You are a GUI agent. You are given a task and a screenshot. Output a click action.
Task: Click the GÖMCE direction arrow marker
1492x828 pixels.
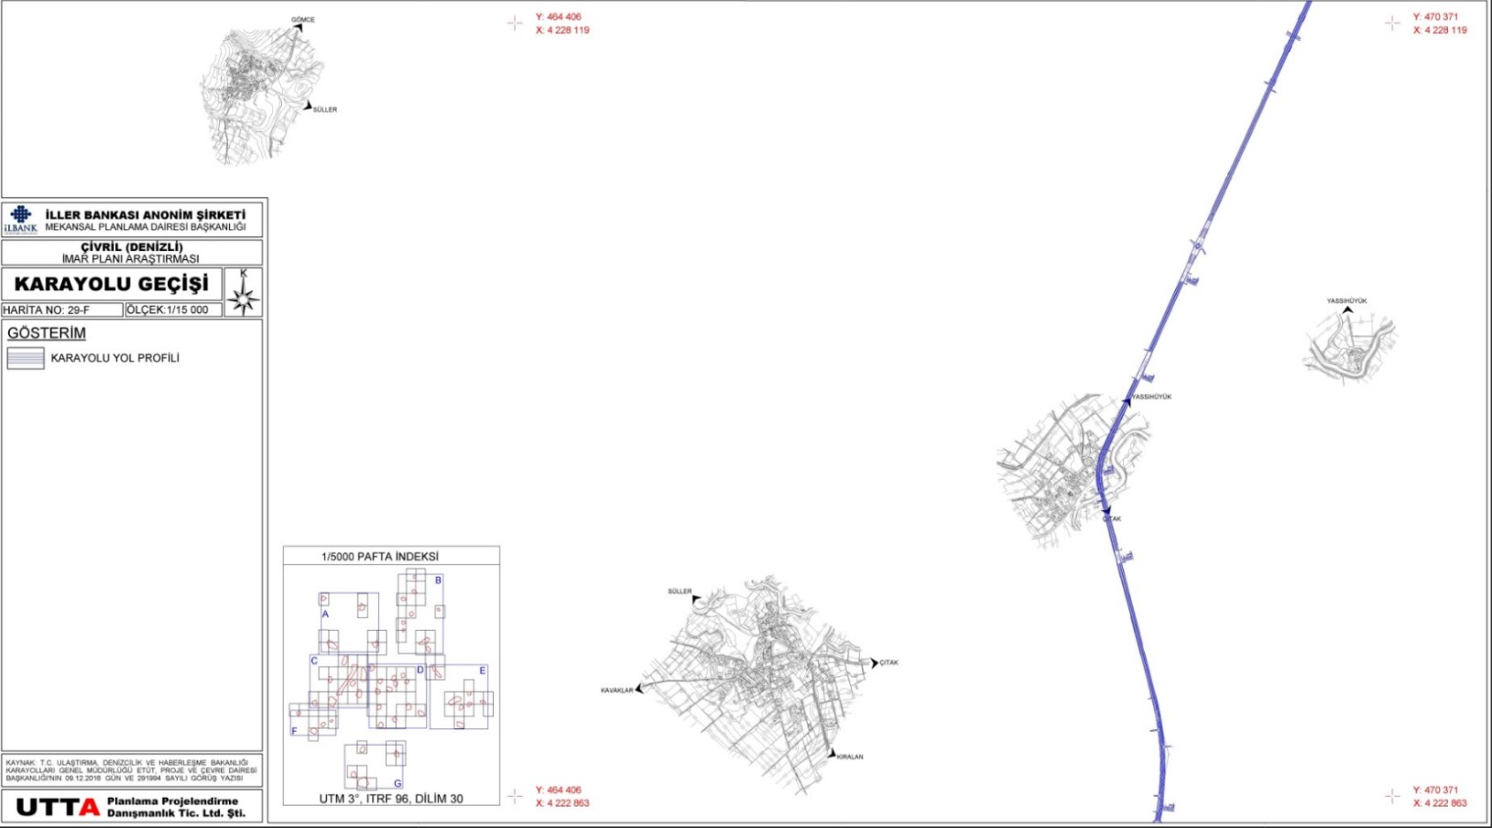(x=298, y=28)
